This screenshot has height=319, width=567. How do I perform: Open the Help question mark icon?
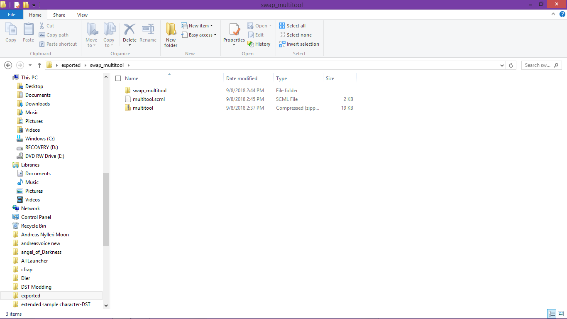pos(562,15)
